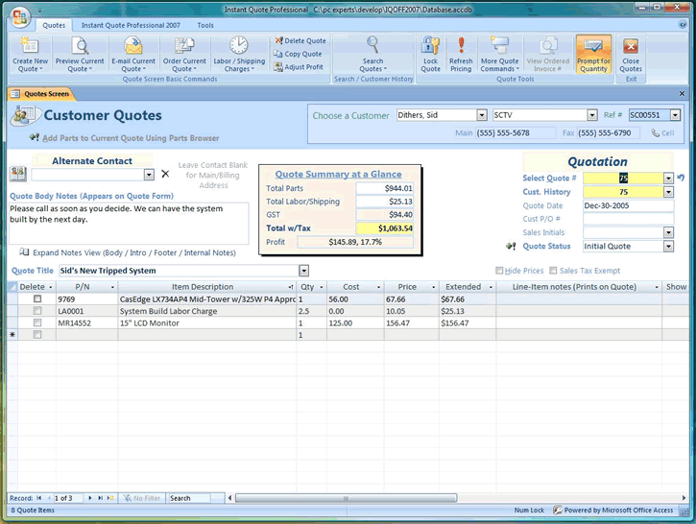Screen dimensions: 696x524
Task: Click Expand Notes View link
Action: [133, 253]
